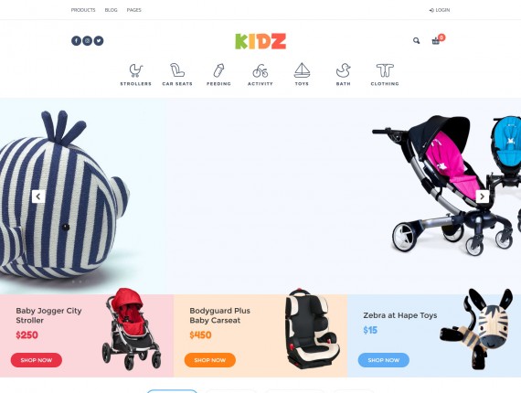This screenshot has height=393, width=521.
Task: Click the Login link
Action: pyautogui.click(x=440, y=10)
